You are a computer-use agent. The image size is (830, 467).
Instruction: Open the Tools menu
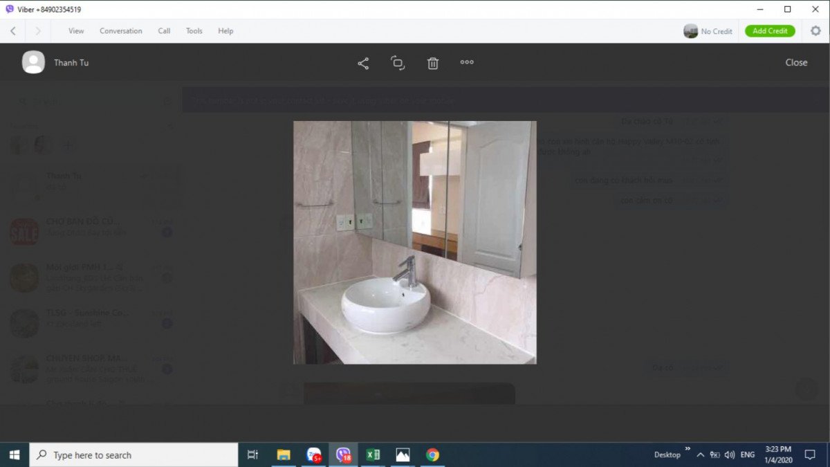click(194, 31)
